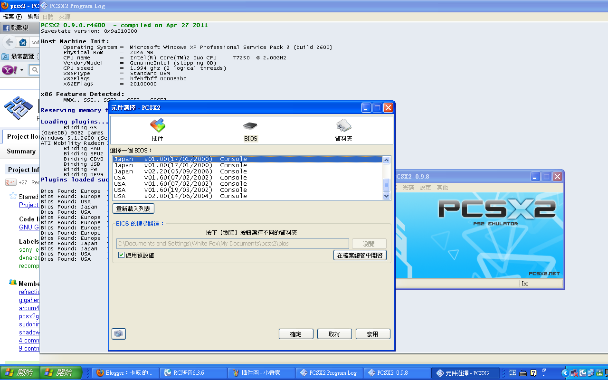
Task: Click the language bar help question icon
Action: point(533,373)
